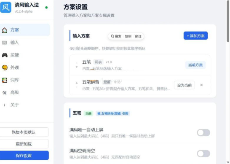Click the 方案设置 page heading

click(75, 7)
